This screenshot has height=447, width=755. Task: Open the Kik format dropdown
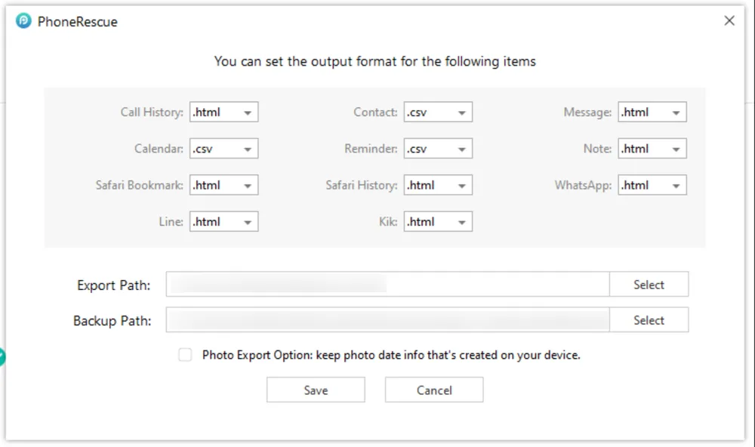[x=438, y=222]
